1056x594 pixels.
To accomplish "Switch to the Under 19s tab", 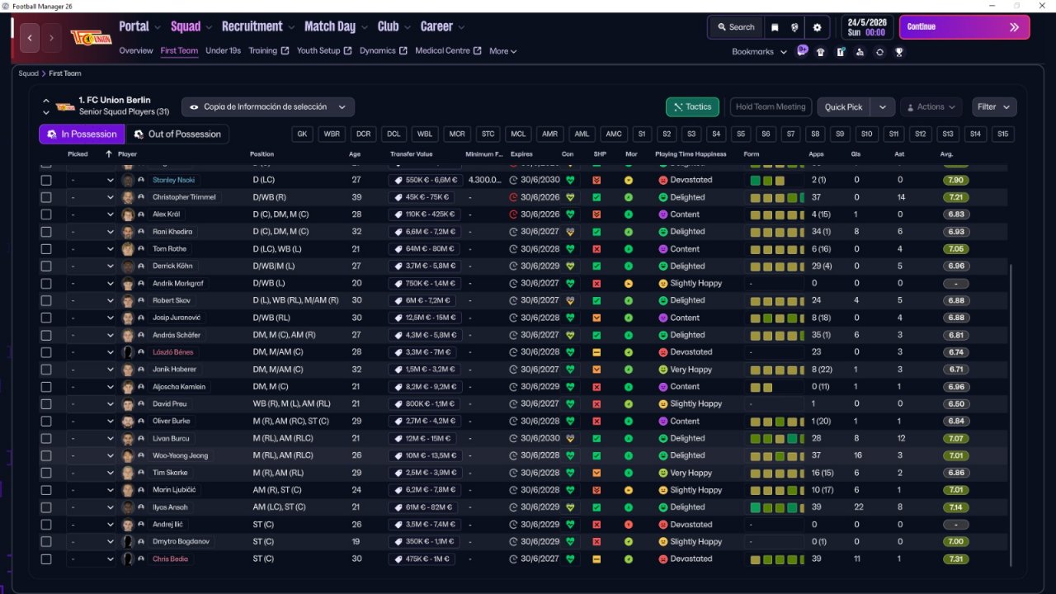I will [x=223, y=51].
